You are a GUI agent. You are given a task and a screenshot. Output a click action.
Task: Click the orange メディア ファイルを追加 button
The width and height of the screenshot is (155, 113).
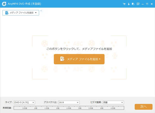(x=79, y=59)
